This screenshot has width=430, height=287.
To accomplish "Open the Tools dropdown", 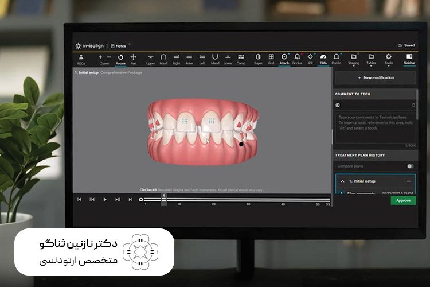I will click(x=389, y=60).
